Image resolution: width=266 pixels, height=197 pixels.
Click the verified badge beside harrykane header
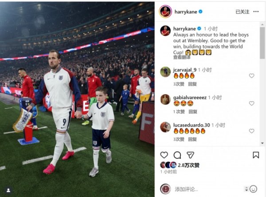200,12
